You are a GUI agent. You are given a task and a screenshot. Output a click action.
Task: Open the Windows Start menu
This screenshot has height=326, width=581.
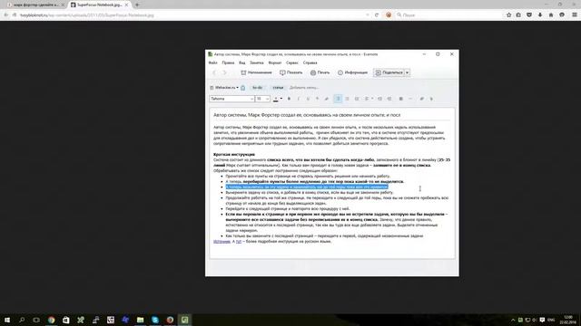7,320
